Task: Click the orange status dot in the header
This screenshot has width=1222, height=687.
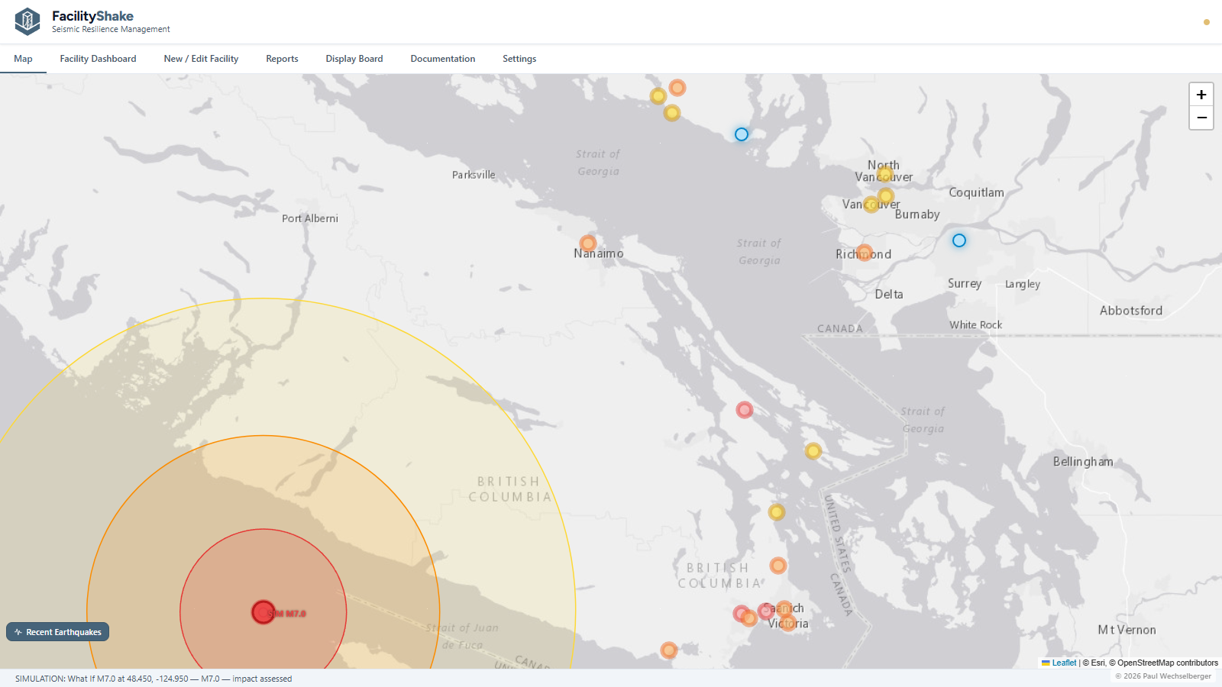Action: (1207, 22)
